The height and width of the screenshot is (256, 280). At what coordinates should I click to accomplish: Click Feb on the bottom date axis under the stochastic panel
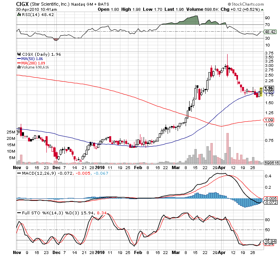click(138, 253)
